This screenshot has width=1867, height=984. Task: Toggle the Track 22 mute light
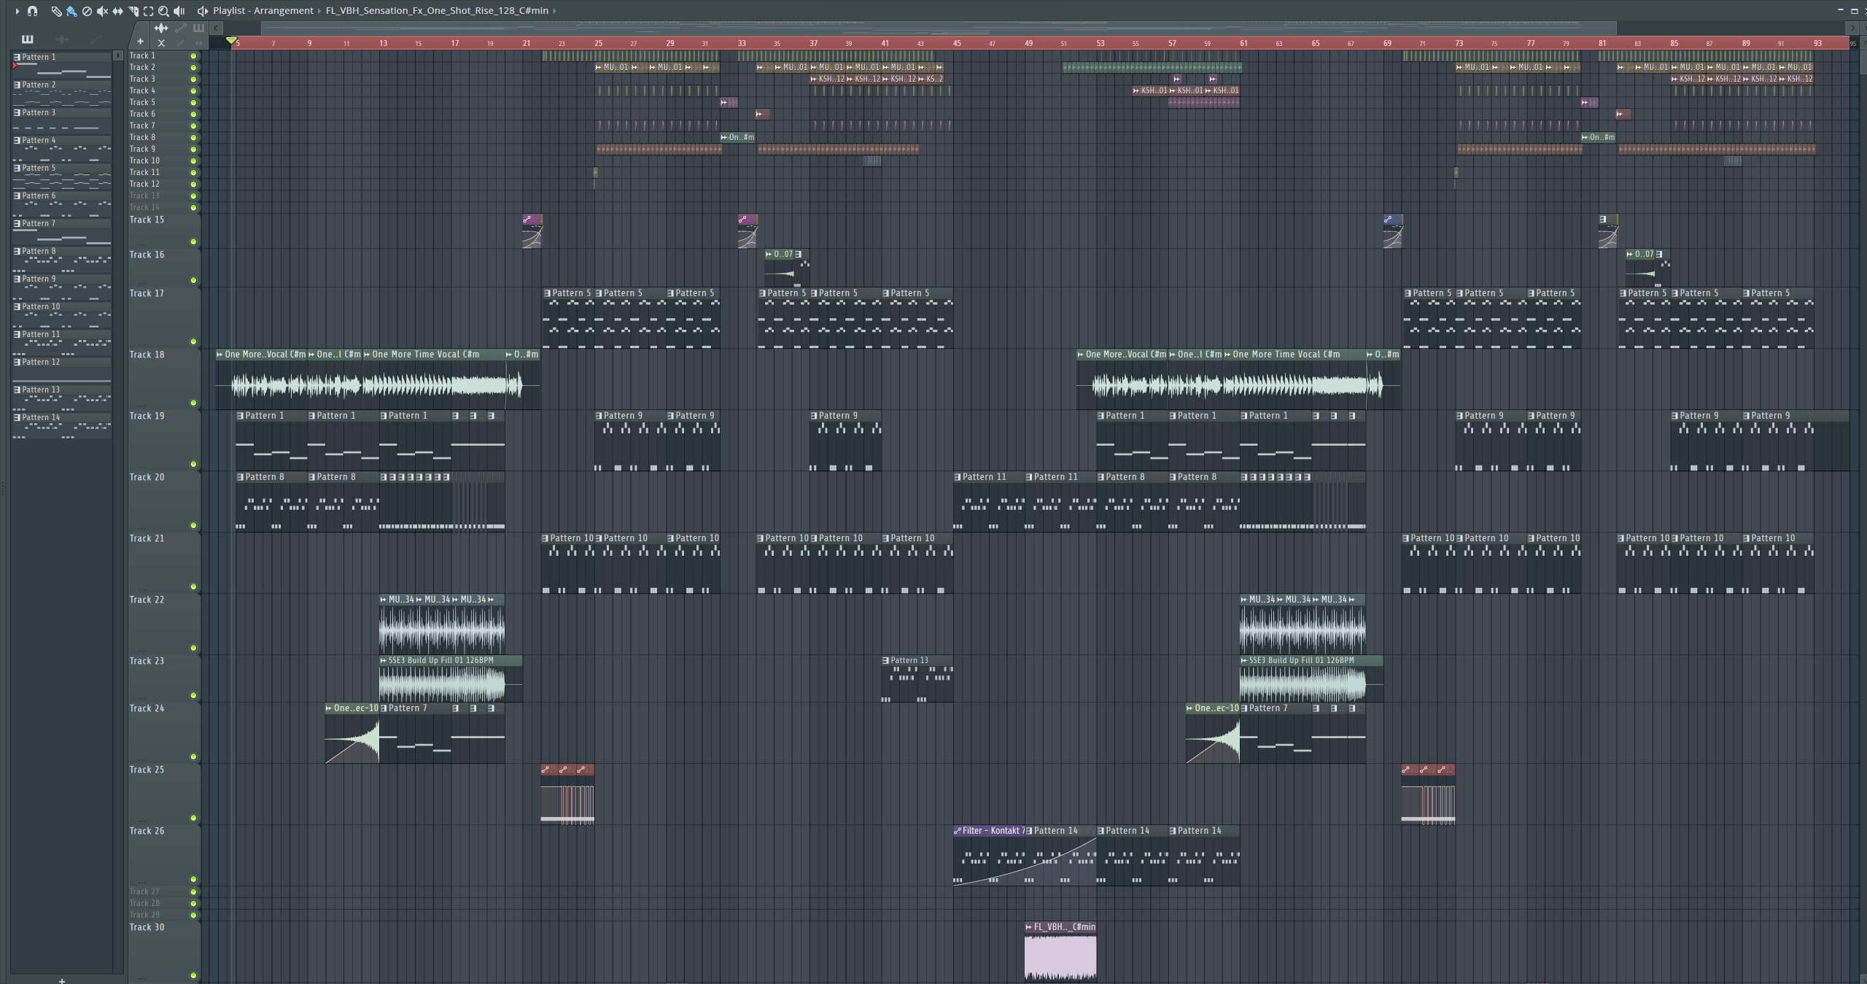[193, 648]
